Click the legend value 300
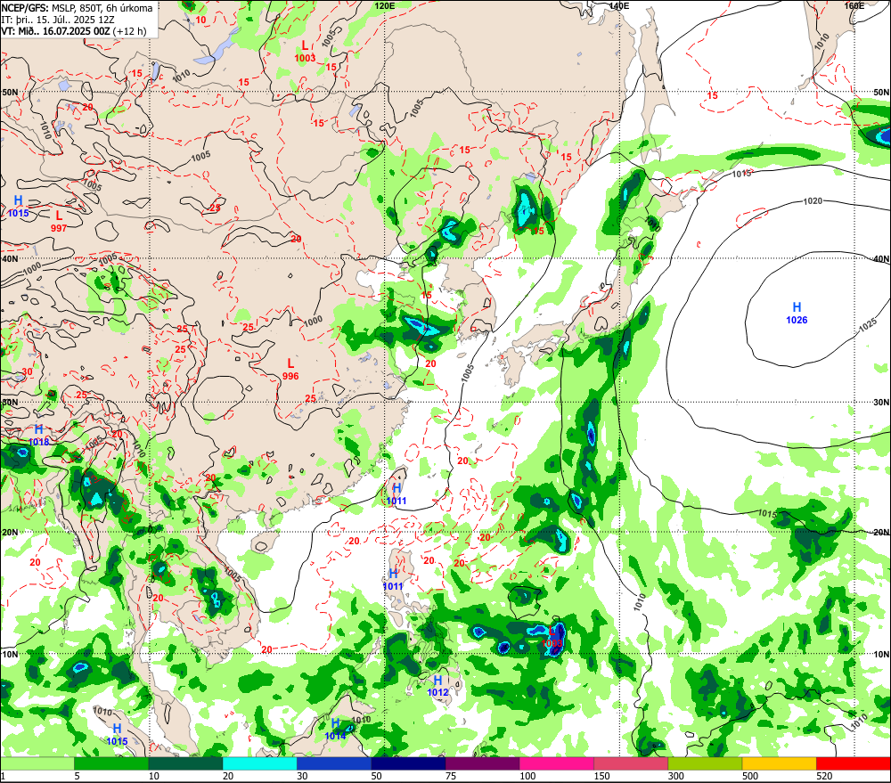 676,776
